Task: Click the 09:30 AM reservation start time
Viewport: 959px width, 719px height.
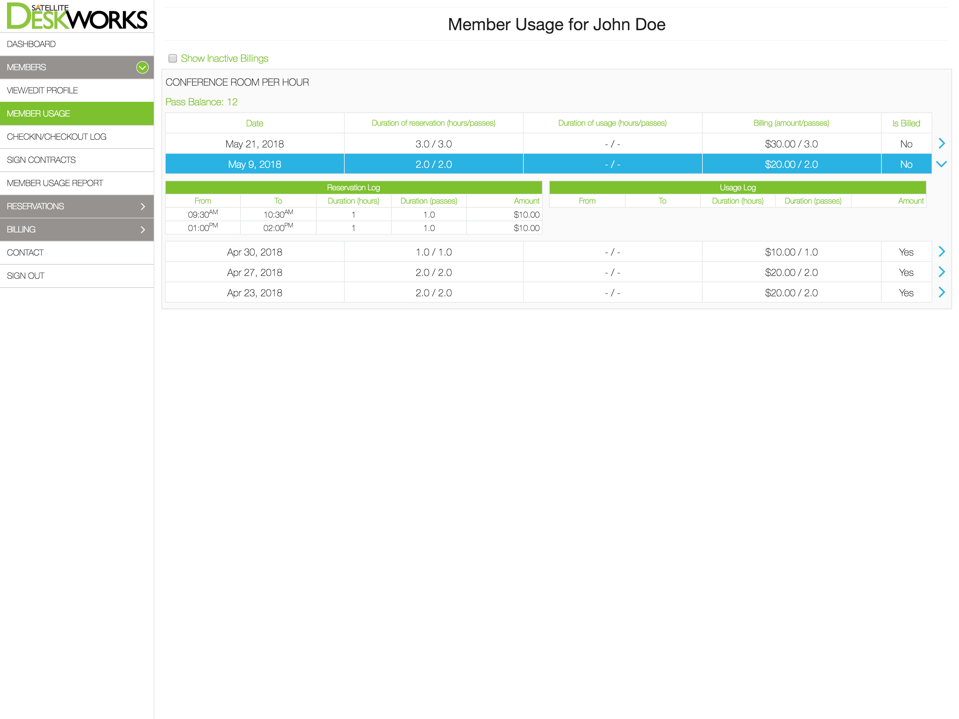Action: tap(203, 214)
